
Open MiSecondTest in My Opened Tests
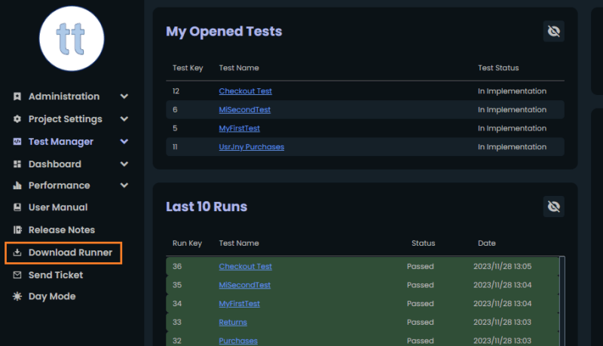(x=244, y=109)
